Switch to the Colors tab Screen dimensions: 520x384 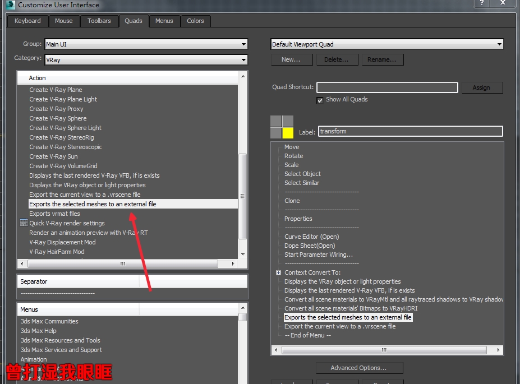click(x=195, y=21)
